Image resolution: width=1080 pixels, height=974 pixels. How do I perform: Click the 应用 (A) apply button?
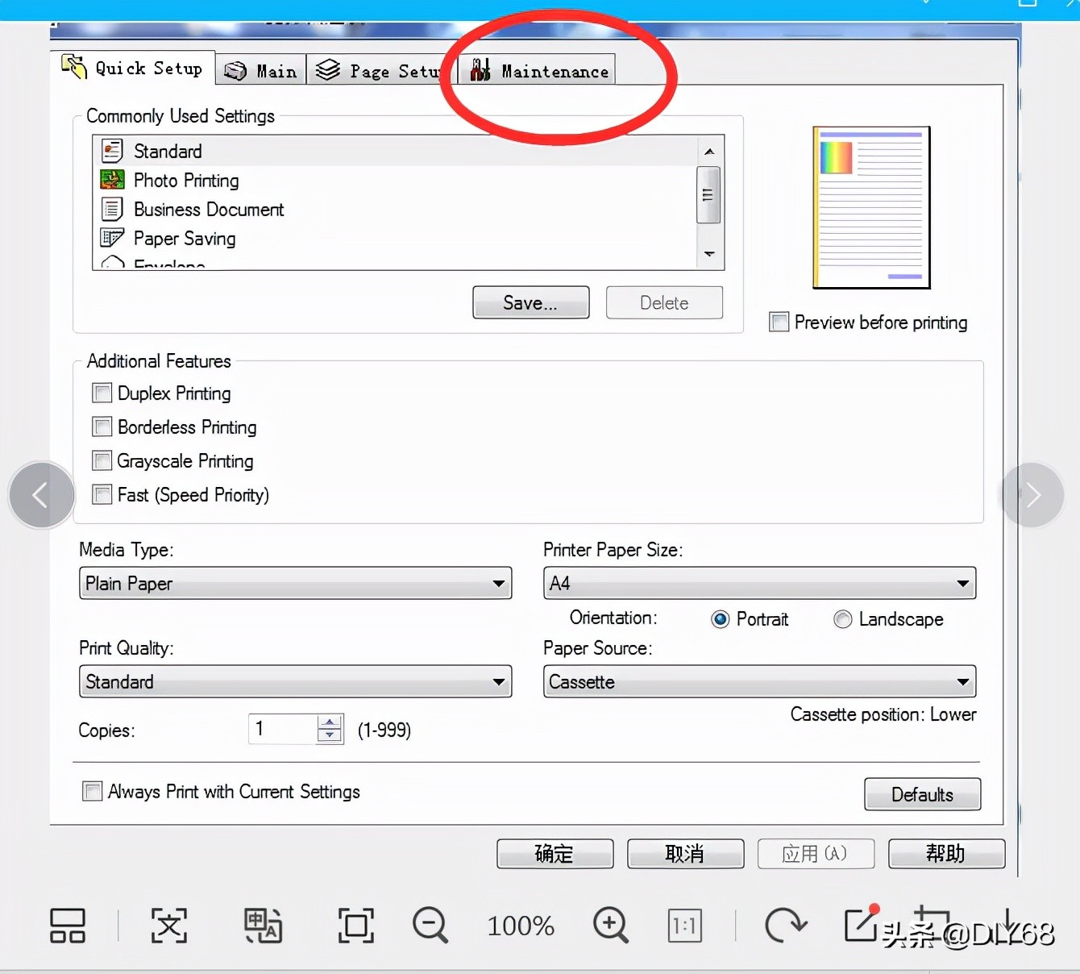[x=816, y=854]
